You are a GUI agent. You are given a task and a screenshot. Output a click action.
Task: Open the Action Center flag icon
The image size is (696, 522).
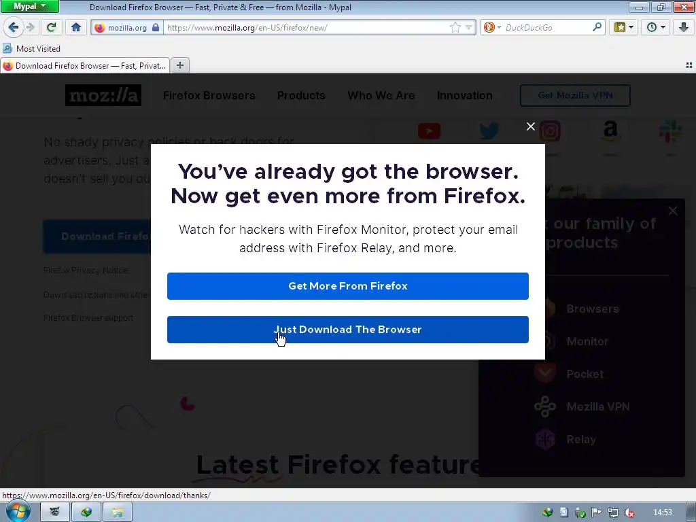(x=597, y=512)
